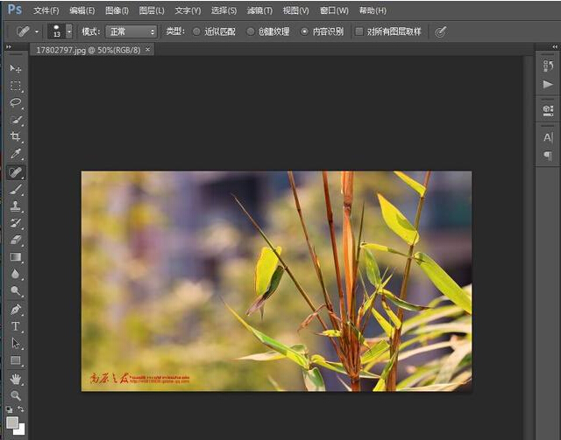Open the 模式 正常 blend mode dropdown

coord(131,31)
